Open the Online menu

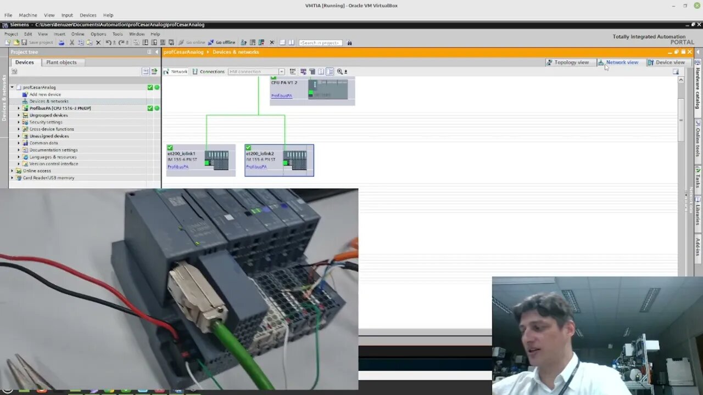77,34
